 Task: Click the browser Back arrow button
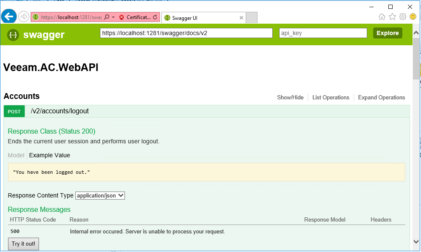pyautogui.click(x=9, y=16)
